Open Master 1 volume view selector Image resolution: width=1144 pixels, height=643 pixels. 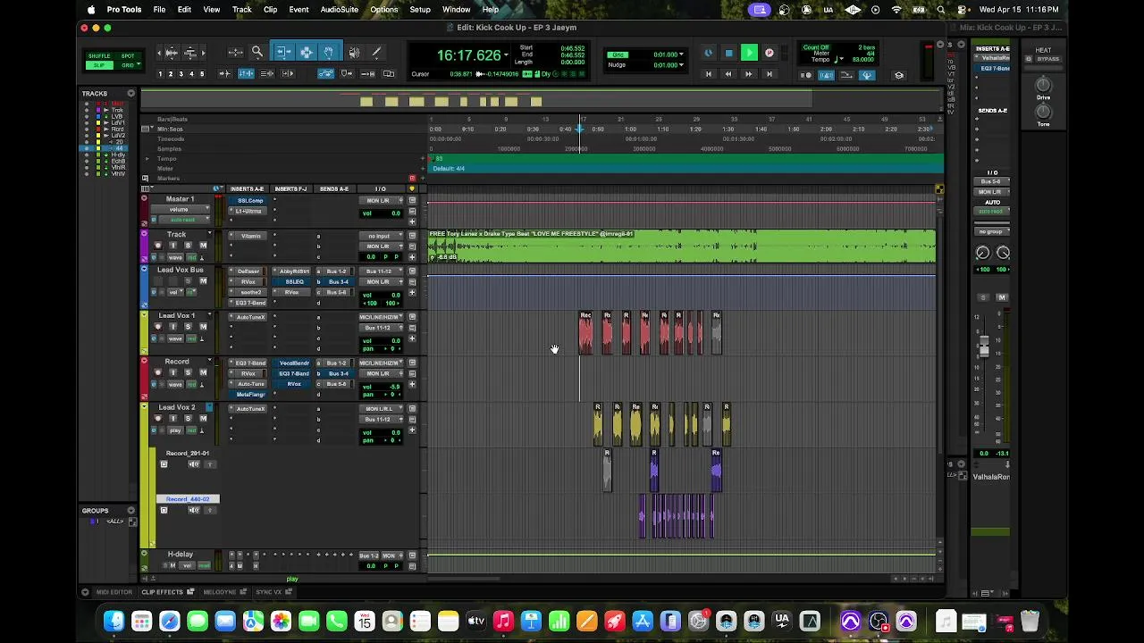click(x=181, y=210)
